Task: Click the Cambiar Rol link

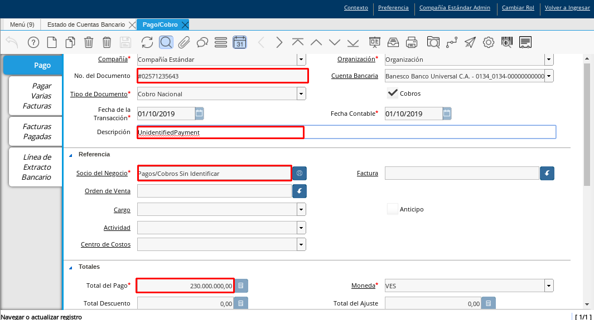Action: point(518,8)
